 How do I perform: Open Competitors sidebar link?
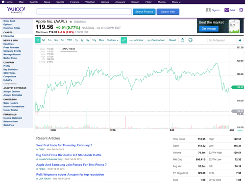(10, 76)
